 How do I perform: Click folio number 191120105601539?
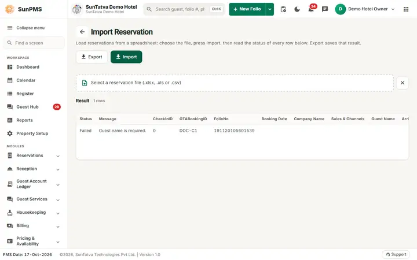234,131
